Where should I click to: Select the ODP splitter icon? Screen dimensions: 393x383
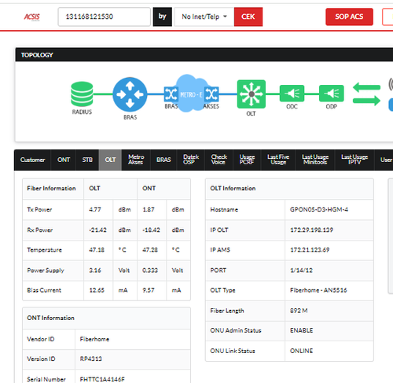332,94
